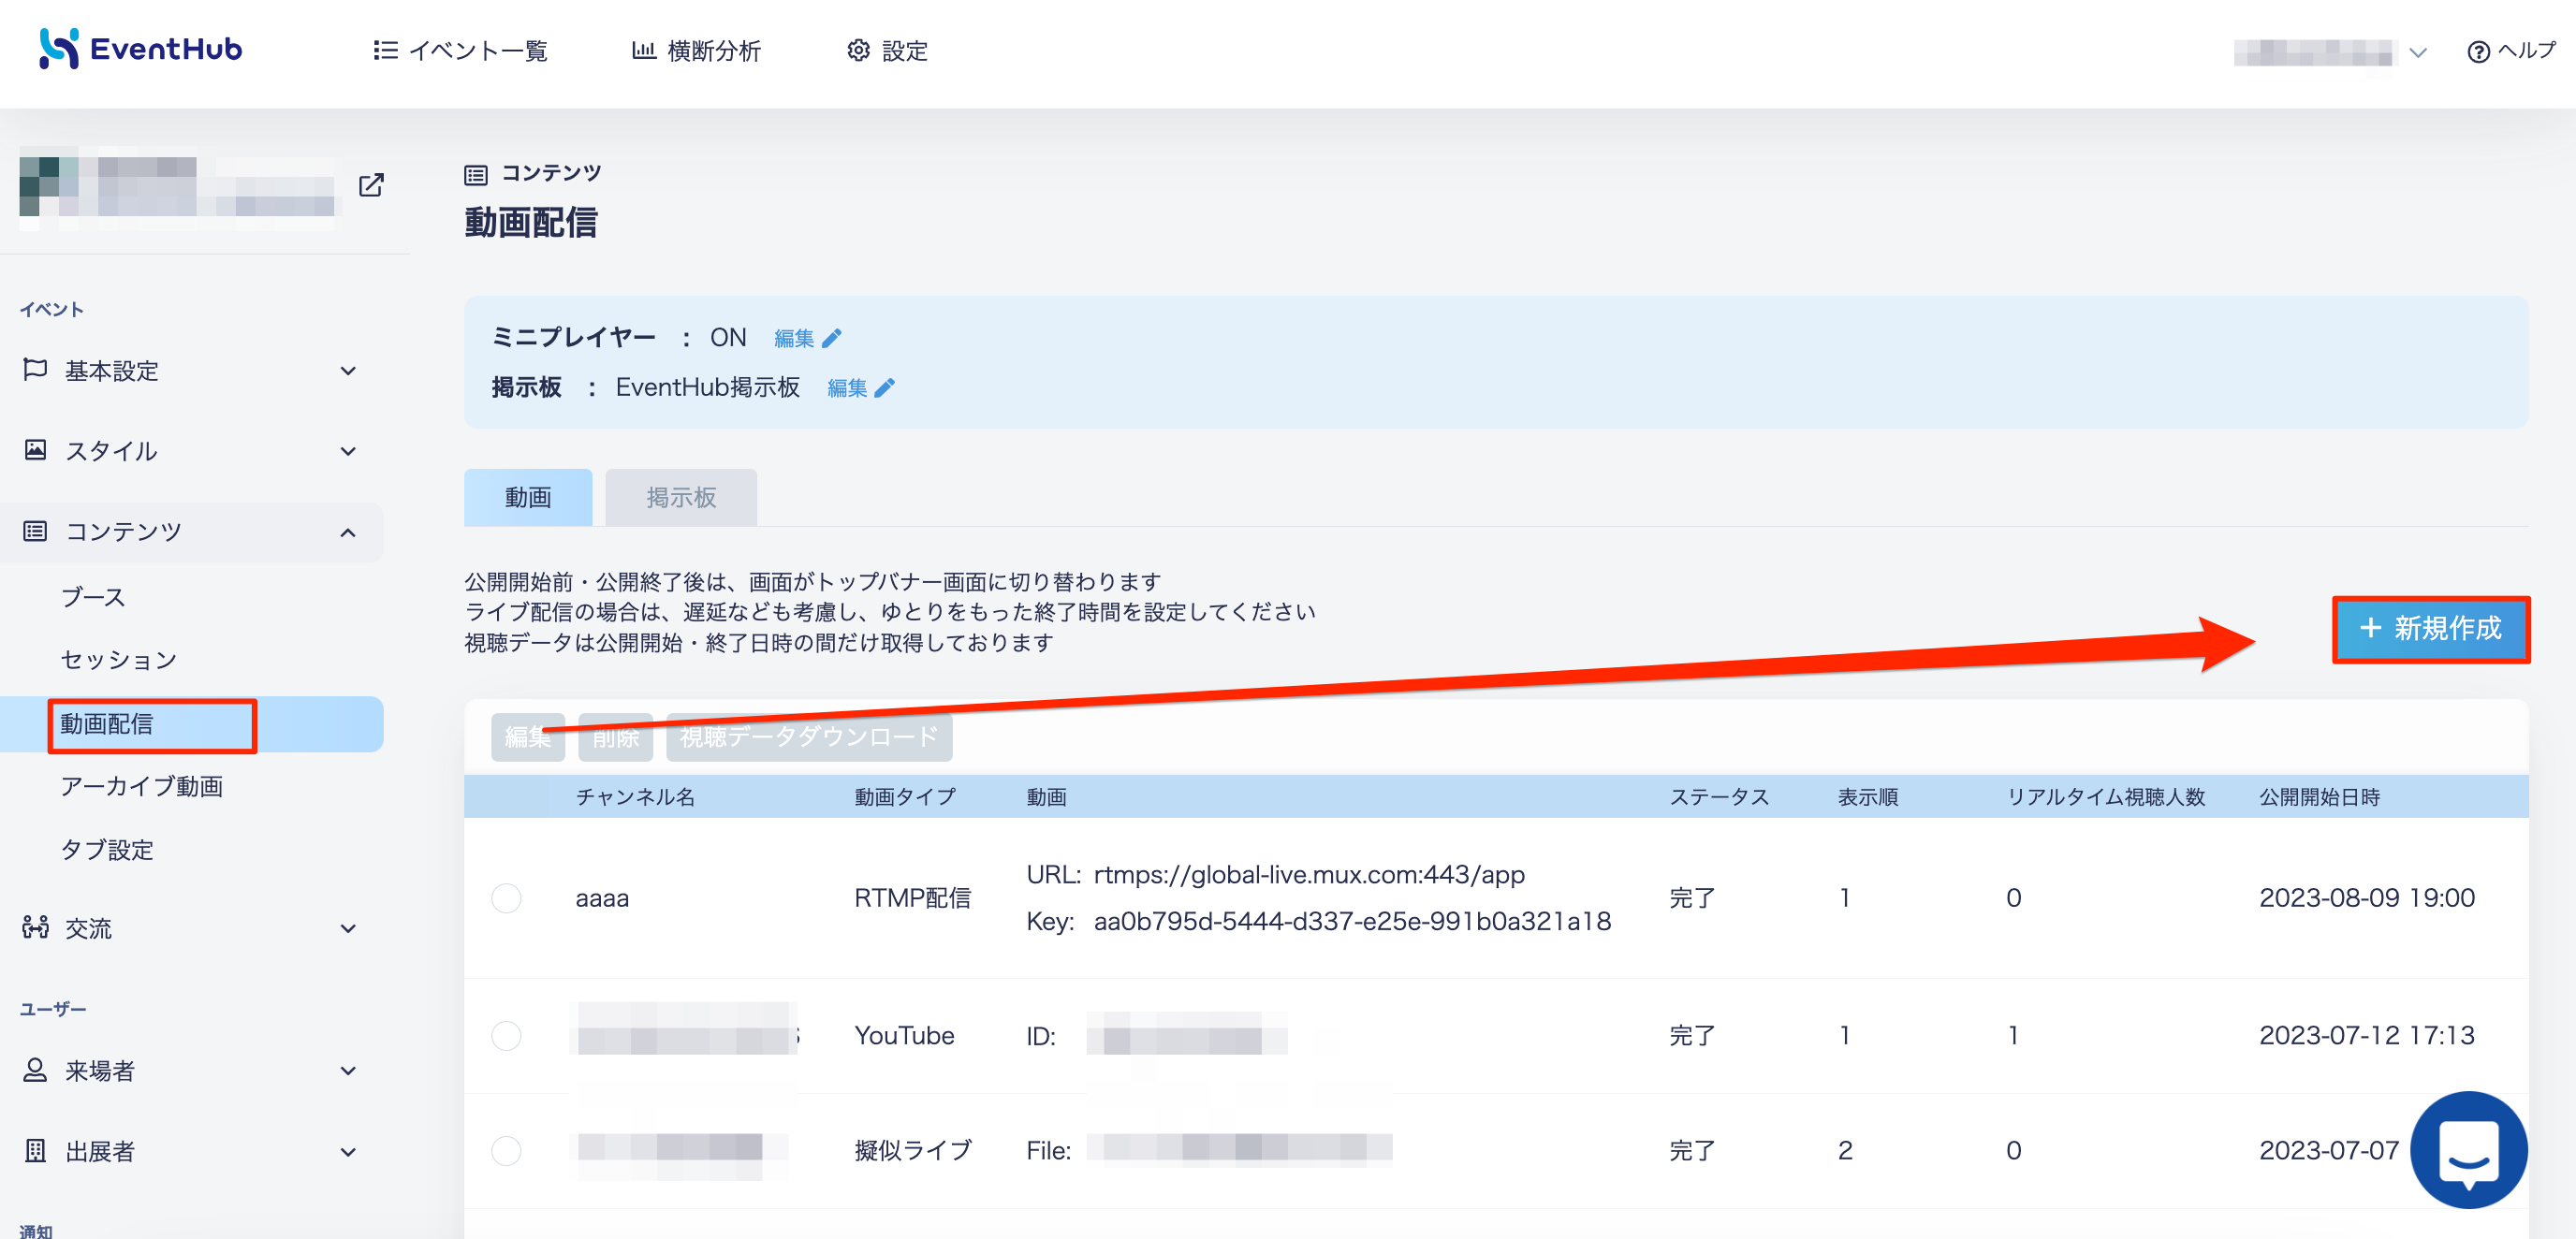The width and height of the screenshot is (2576, 1239).
Task: Click the image icon for スタイル
Action: [x=35, y=450]
